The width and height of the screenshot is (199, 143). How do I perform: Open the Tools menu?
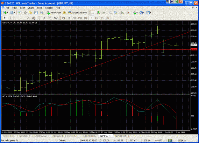(x=39, y=8)
